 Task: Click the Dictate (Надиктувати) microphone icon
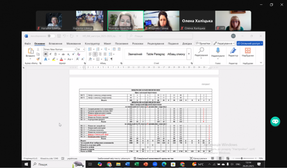218,51
